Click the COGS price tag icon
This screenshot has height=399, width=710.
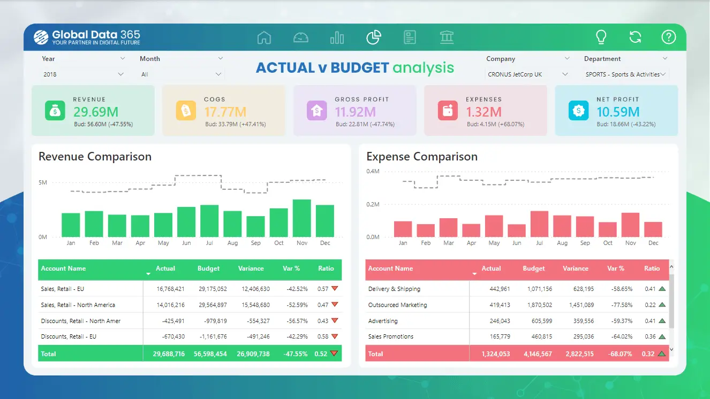coord(185,111)
